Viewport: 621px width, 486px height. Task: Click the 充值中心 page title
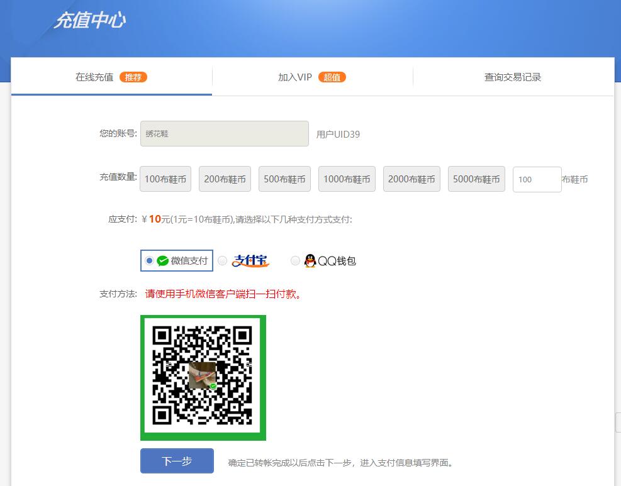pyautogui.click(x=90, y=20)
